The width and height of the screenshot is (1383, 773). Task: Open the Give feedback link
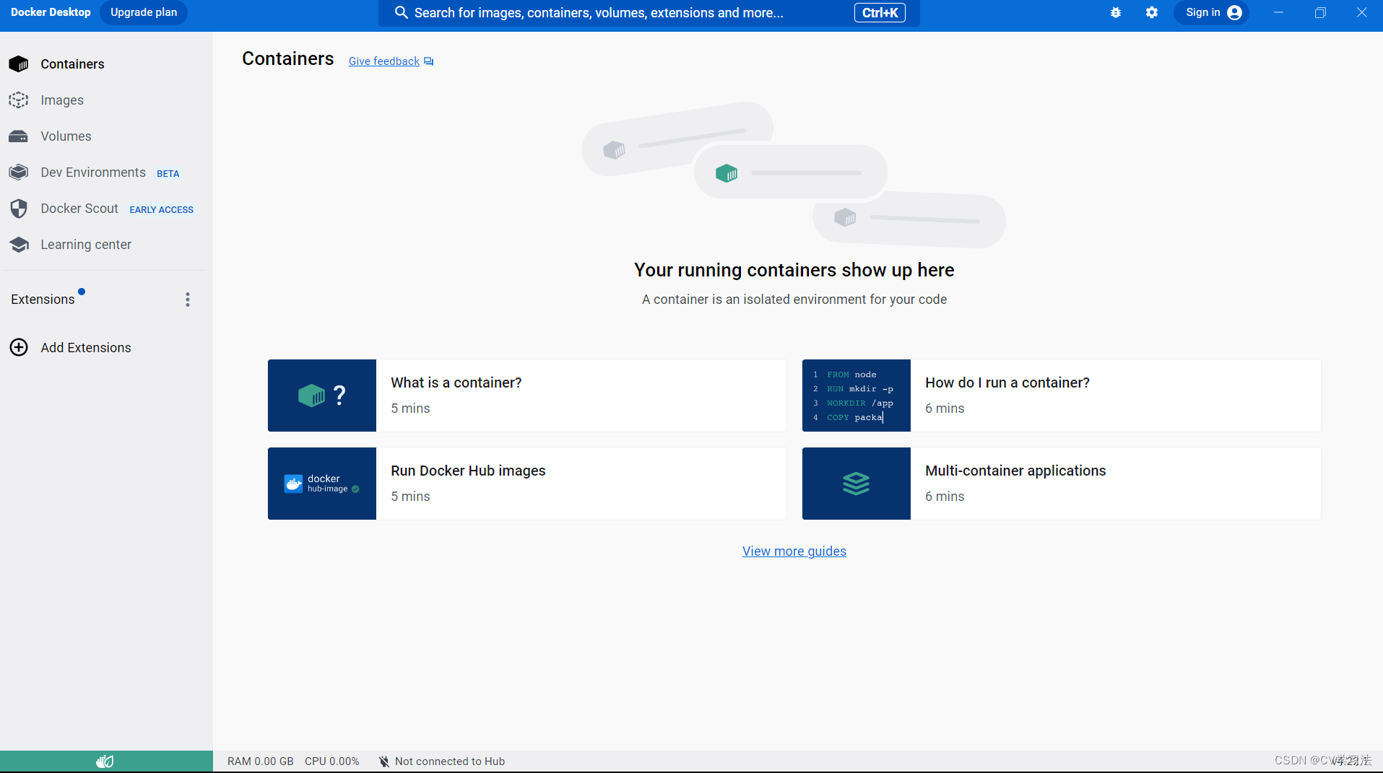(x=384, y=61)
